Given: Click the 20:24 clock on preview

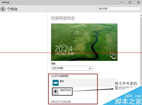Looking at the screenshot, I should click(x=64, y=49).
